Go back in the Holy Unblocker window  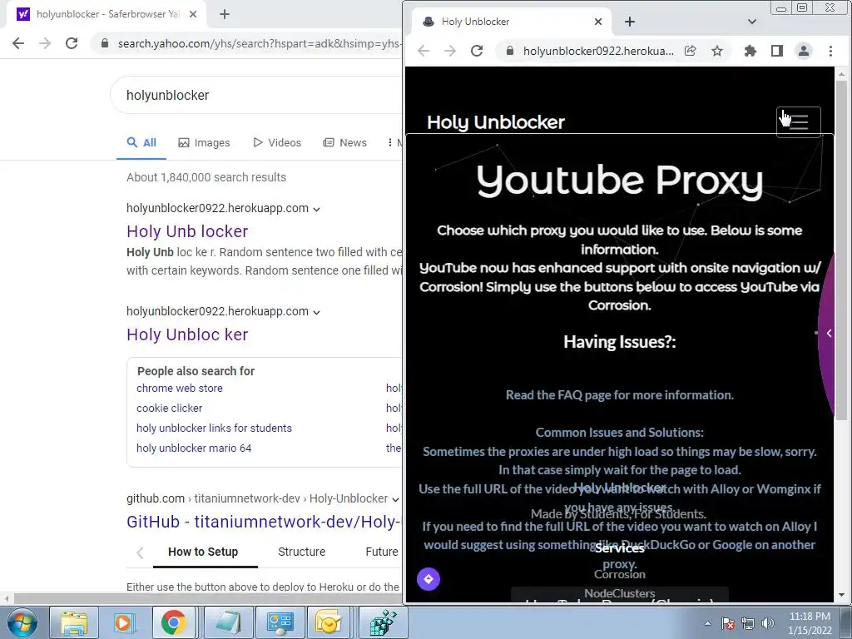[424, 51]
